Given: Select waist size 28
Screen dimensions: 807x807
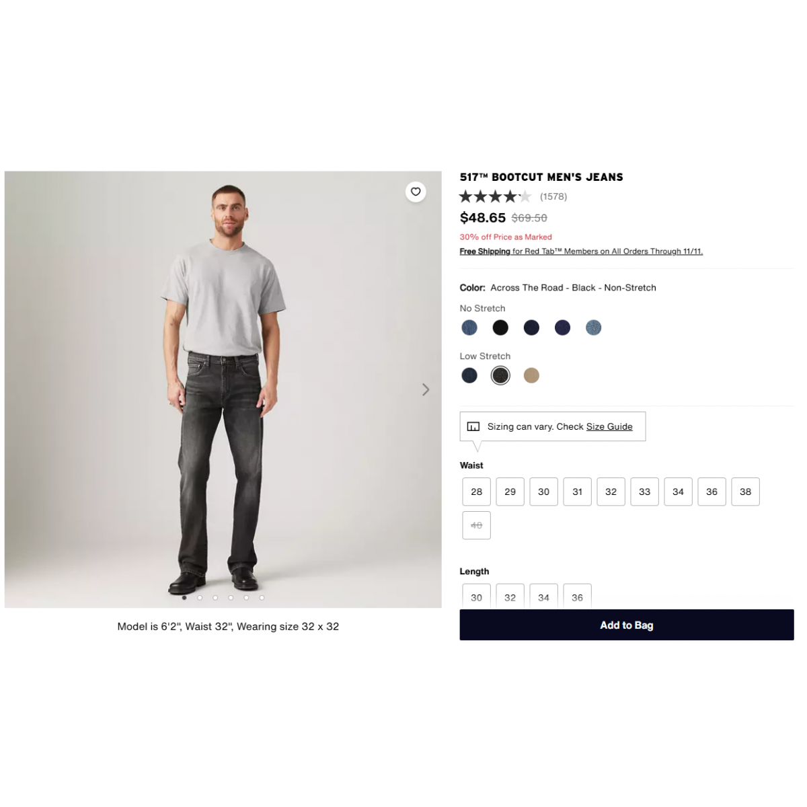Looking at the screenshot, I should click(477, 492).
